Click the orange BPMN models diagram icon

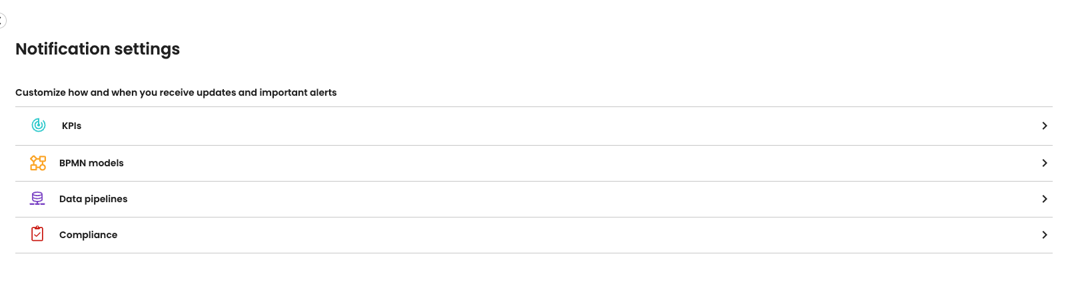click(x=38, y=163)
